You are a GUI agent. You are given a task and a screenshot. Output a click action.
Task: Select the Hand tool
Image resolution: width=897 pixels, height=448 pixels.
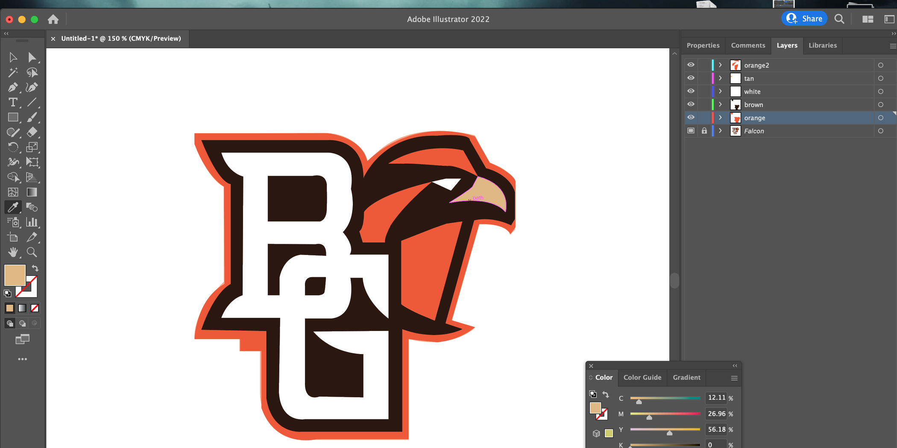click(x=13, y=252)
